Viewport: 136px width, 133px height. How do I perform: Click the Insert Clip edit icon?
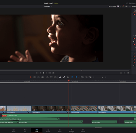tap(48, 77)
